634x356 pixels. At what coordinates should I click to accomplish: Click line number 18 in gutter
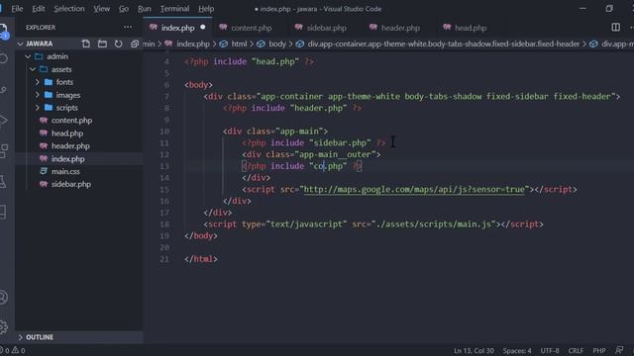tap(164, 224)
